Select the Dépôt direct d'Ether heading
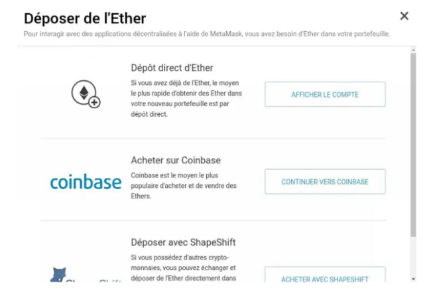 click(x=170, y=66)
